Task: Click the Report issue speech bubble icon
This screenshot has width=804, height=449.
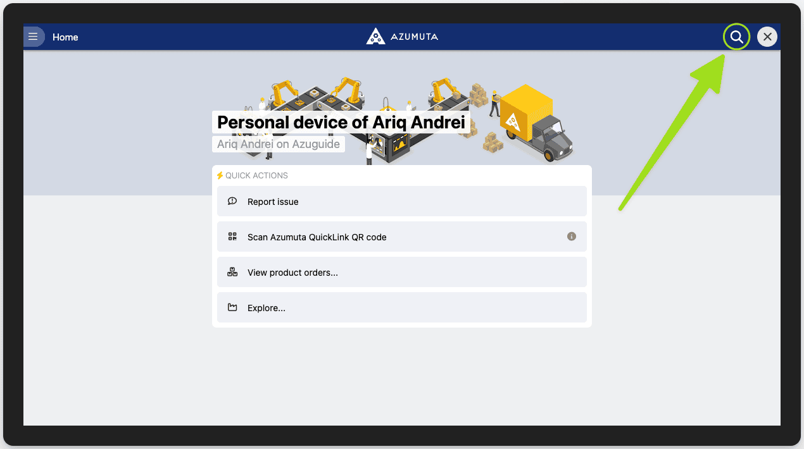Action: (x=232, y=201)
